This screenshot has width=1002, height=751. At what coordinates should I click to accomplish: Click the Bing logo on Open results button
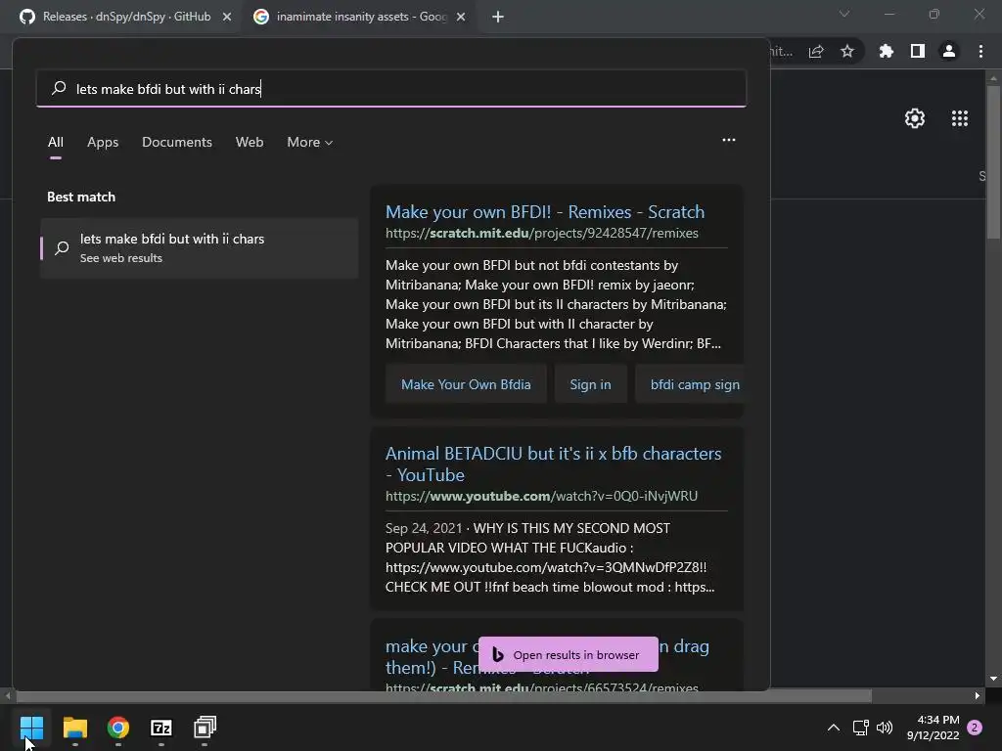[498, 654]
